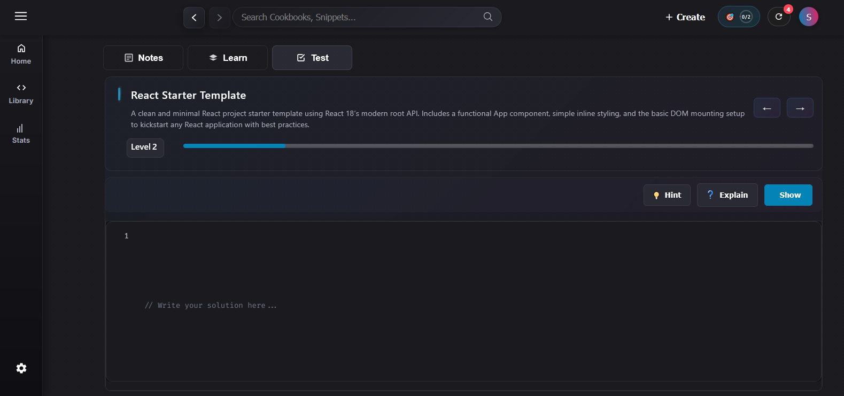The height and width of the screenshot is (396, 844).
Task: Click the Hint button
Action: (667, 195)
